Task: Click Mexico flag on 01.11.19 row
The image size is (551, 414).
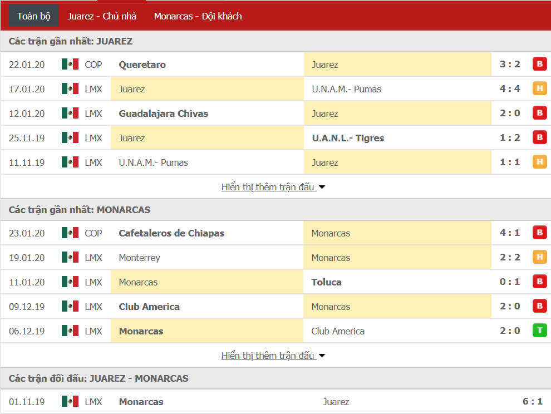Action: pos(70,401)
